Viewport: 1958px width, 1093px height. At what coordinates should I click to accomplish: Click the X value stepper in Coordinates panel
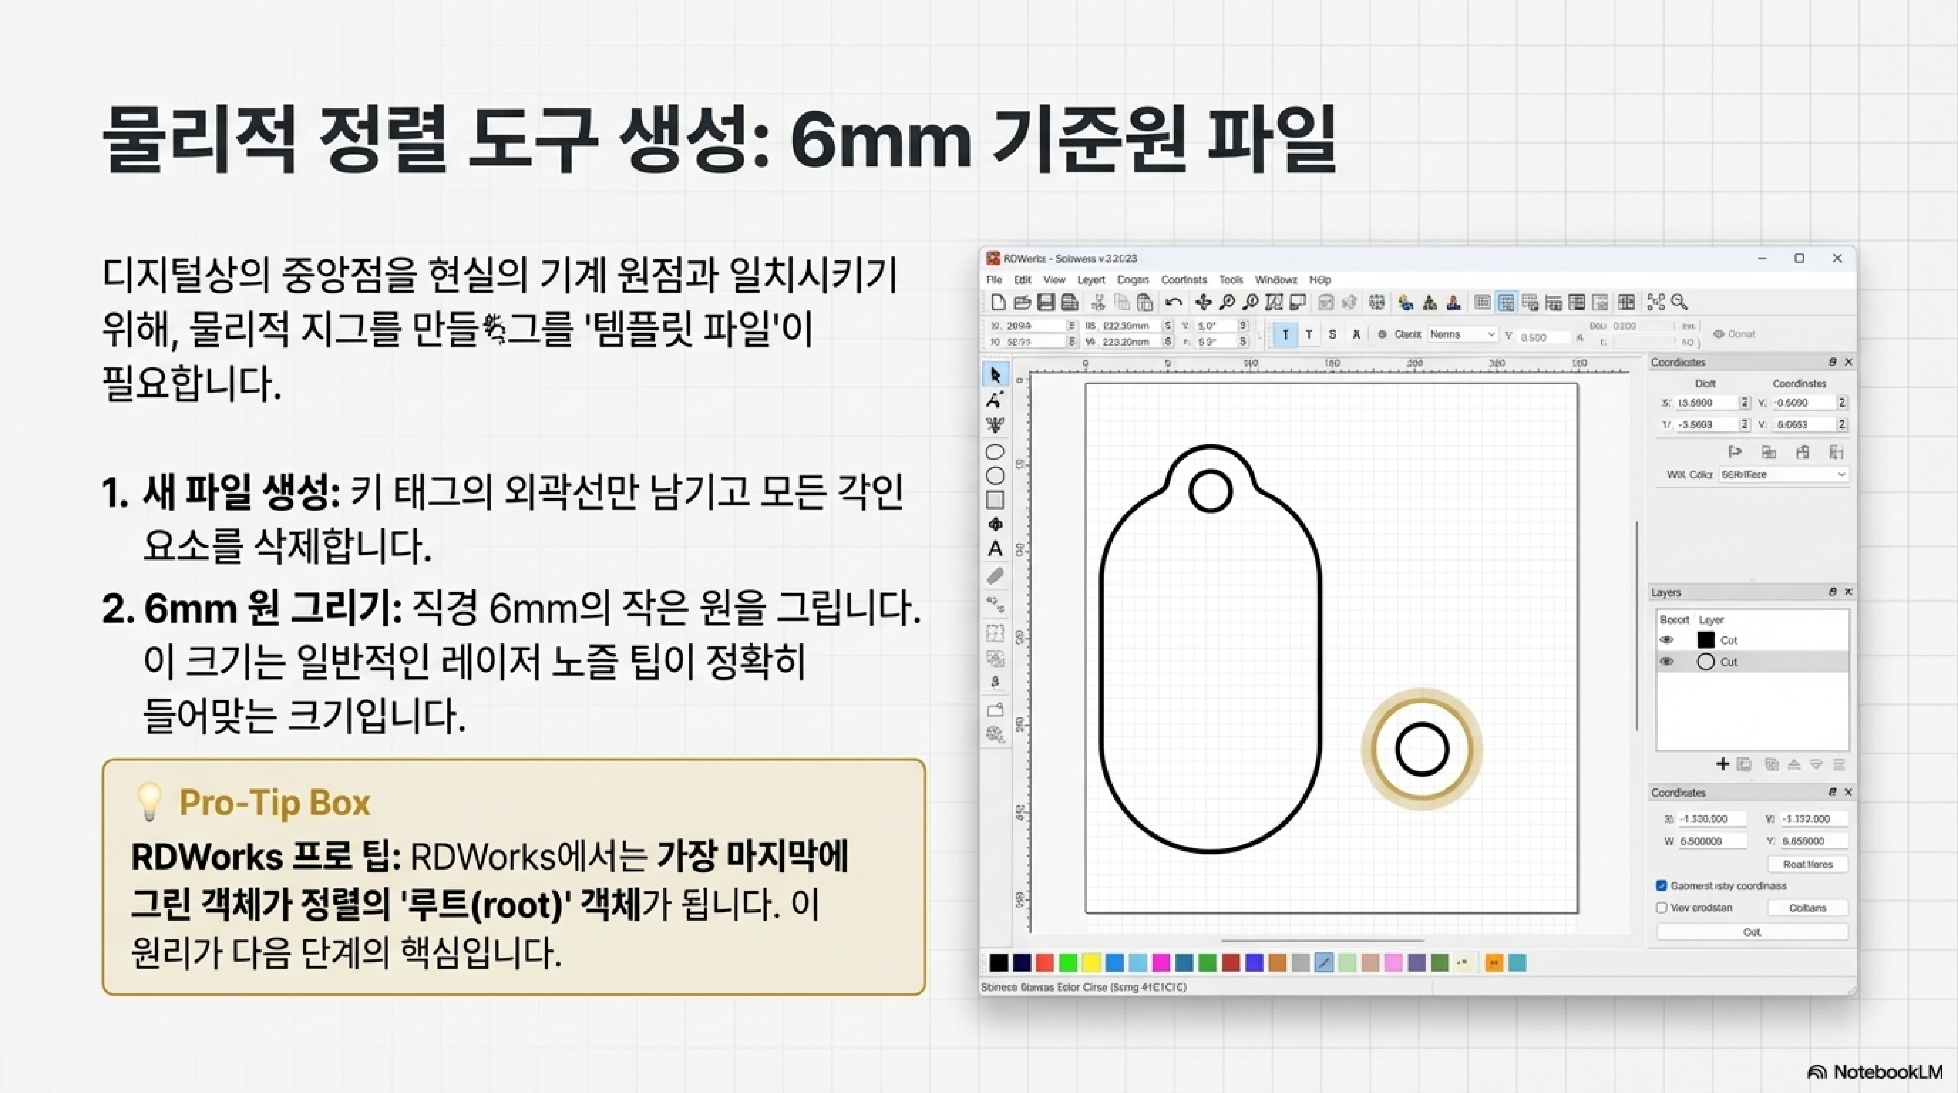tap(1745, 403)
